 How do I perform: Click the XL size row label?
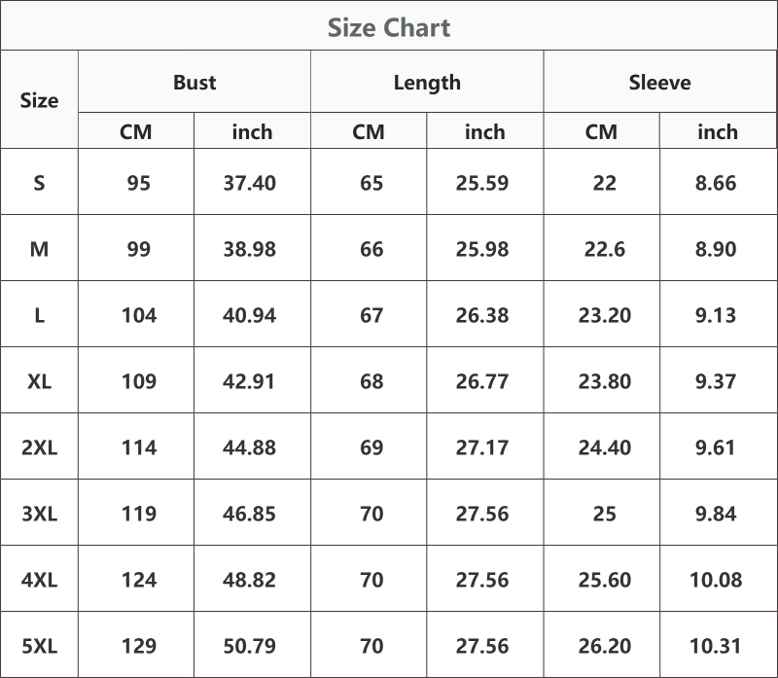pyautogui.click(x=39, y=381)
